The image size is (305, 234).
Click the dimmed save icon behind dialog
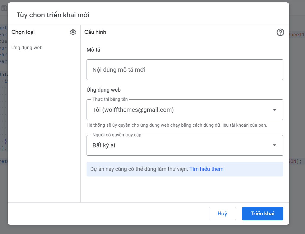(x=4, y=8)
